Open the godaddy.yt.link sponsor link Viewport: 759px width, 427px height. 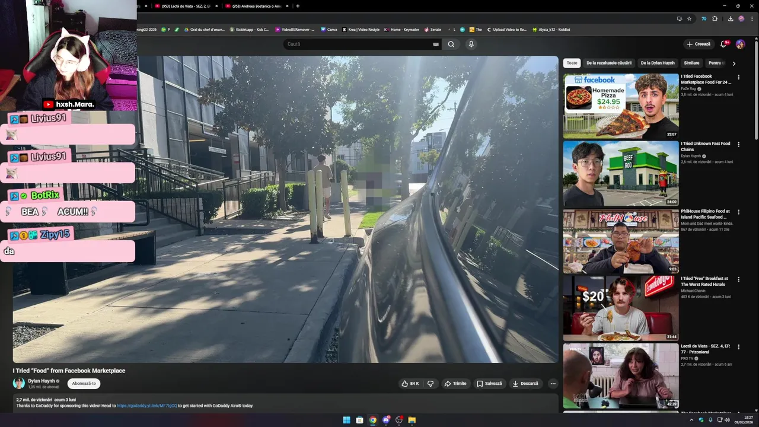[x=147, y=406]
